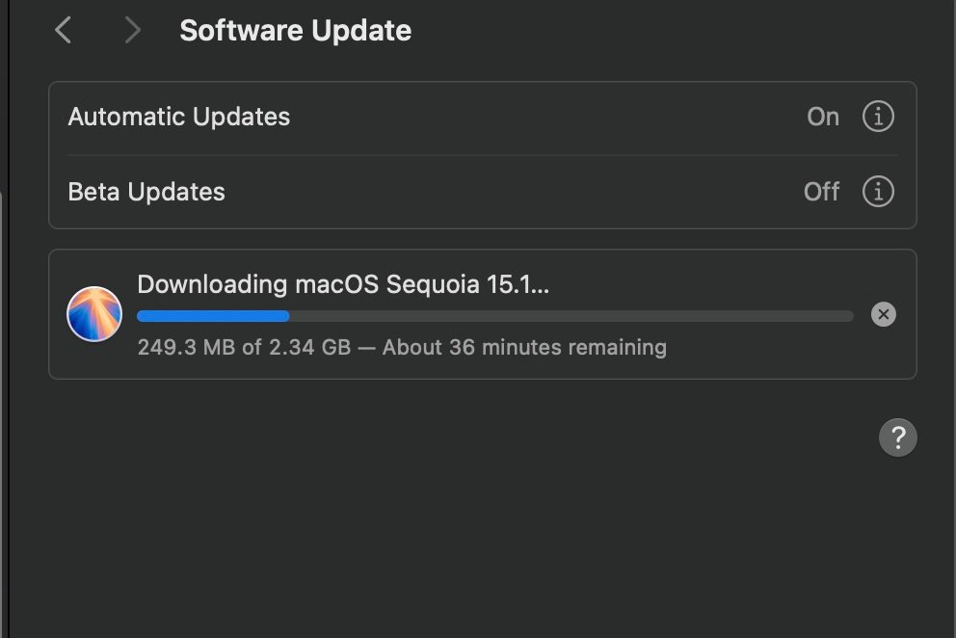Click the divider line between update rows
The image size is (956, 638).
[482, 155]
